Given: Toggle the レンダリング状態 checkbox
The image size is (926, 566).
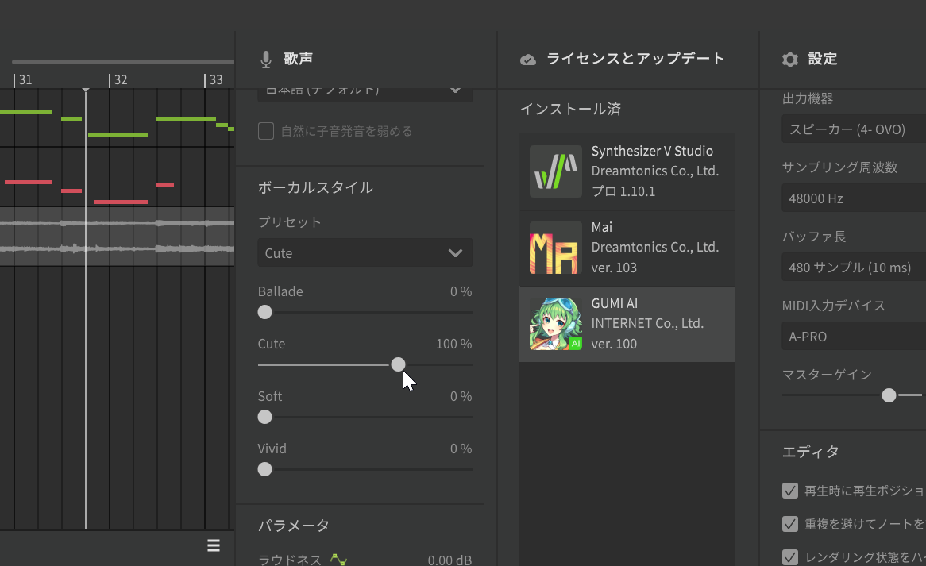Looking at the screenshot, I should [789, 556].
